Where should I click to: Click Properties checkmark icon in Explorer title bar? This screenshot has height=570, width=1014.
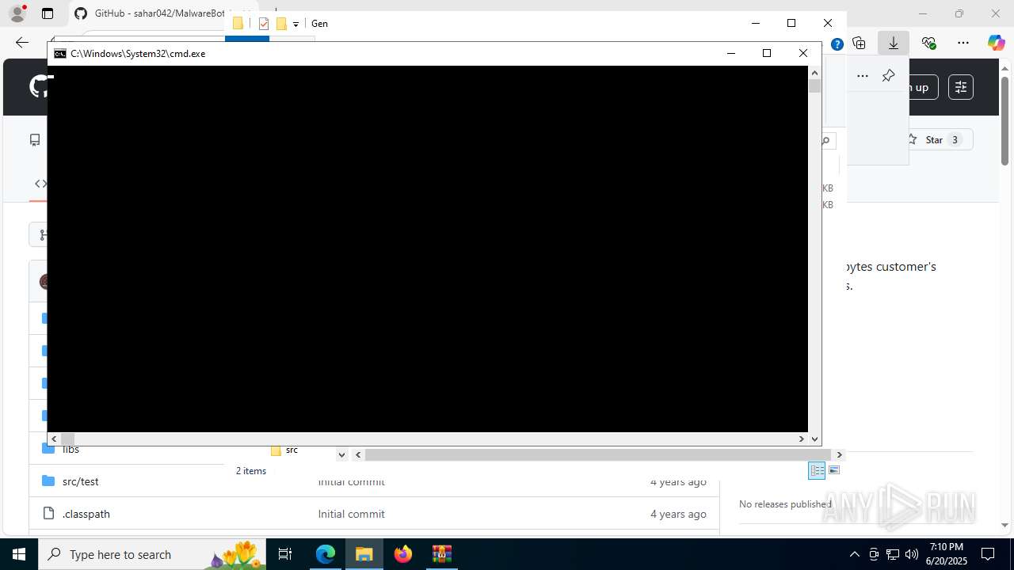pos(264,24)
